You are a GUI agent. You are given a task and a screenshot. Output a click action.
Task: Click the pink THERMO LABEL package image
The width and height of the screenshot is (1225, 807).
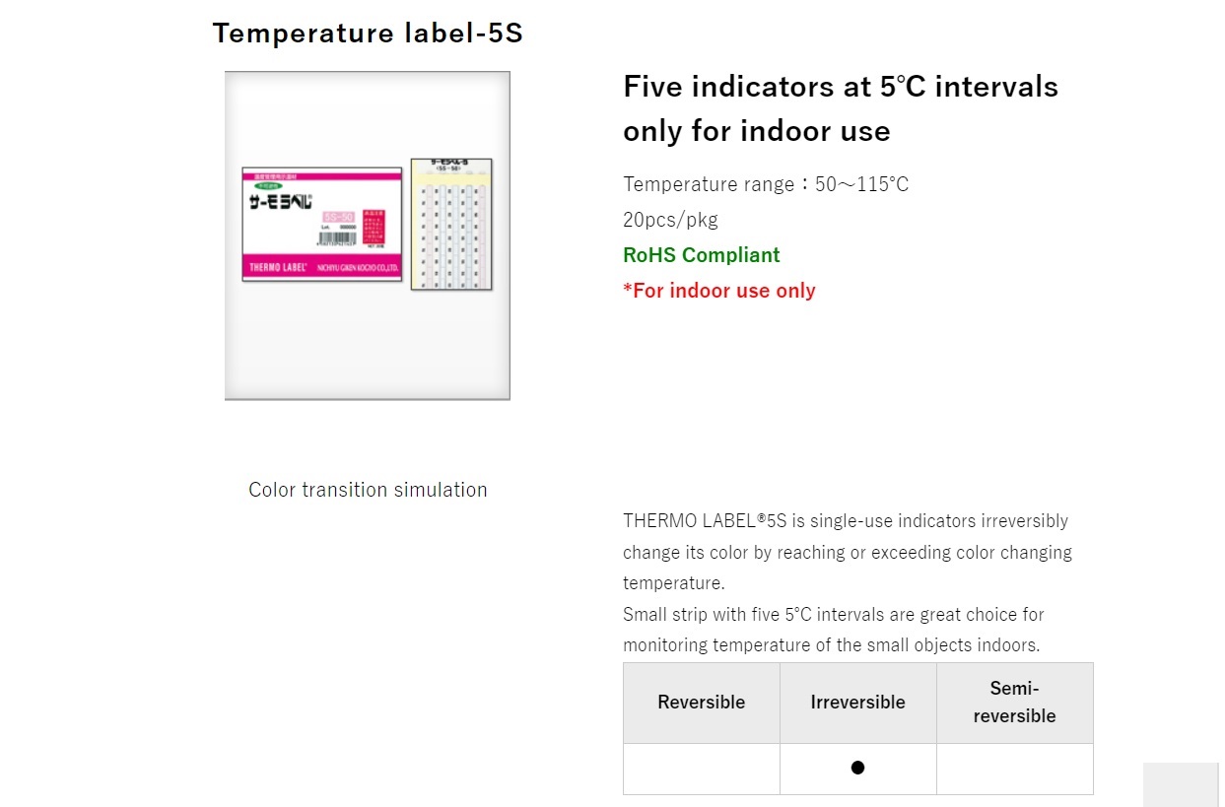click(x=322, y=225)
